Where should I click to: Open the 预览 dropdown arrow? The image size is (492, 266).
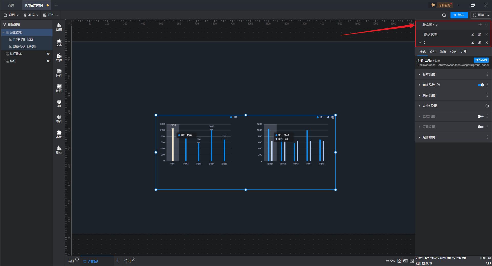(488, 15)
